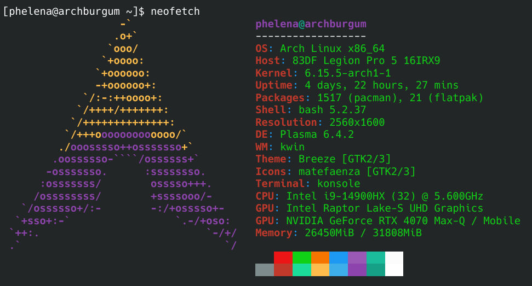
Task: Select the bright green top-row color block
Action: click(x=301, y=258)
